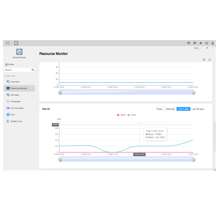
Task: Switch to Yesterday time range
Action: pyautogui.click(x=170, y=109)
